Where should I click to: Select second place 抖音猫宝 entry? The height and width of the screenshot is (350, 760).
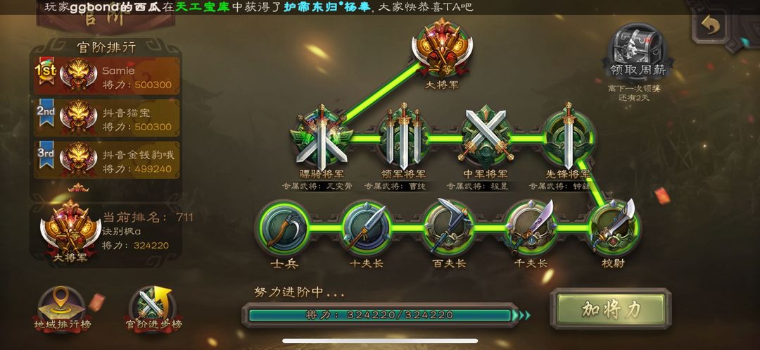pos(106,118)
